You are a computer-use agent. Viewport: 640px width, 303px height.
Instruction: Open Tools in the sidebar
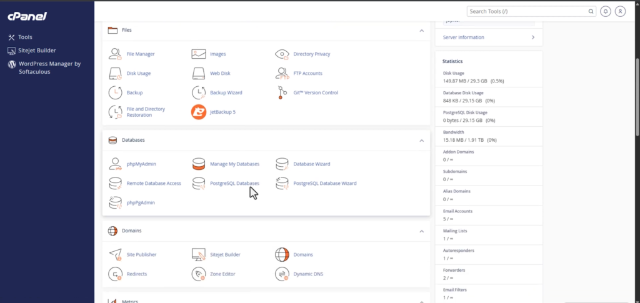(25, 37)
